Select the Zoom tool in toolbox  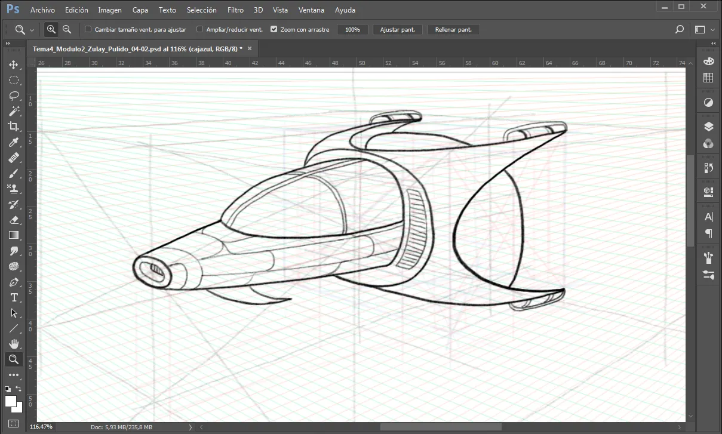pos(13,359)
